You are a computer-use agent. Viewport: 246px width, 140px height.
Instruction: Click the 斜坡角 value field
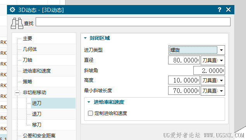pyautogui.click(x=209, y=71)
